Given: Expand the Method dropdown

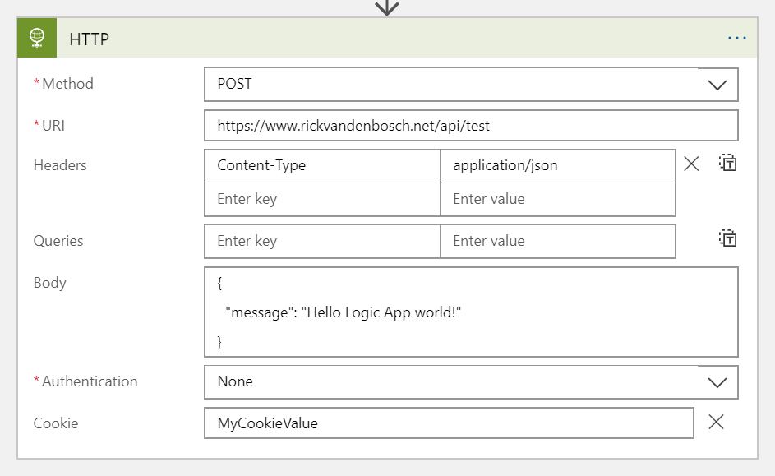Looking at the screenshot, I should (717, 85).
